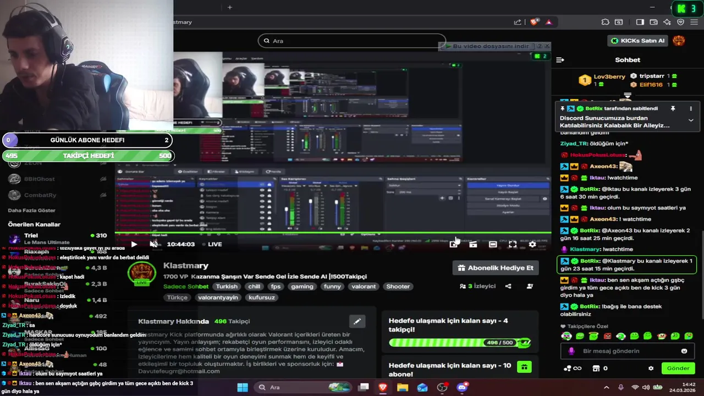The width and height of the screenshot is (704, 396).
Task: Open Elif1616 in gift leaderboard
Action: pos(653,85)
